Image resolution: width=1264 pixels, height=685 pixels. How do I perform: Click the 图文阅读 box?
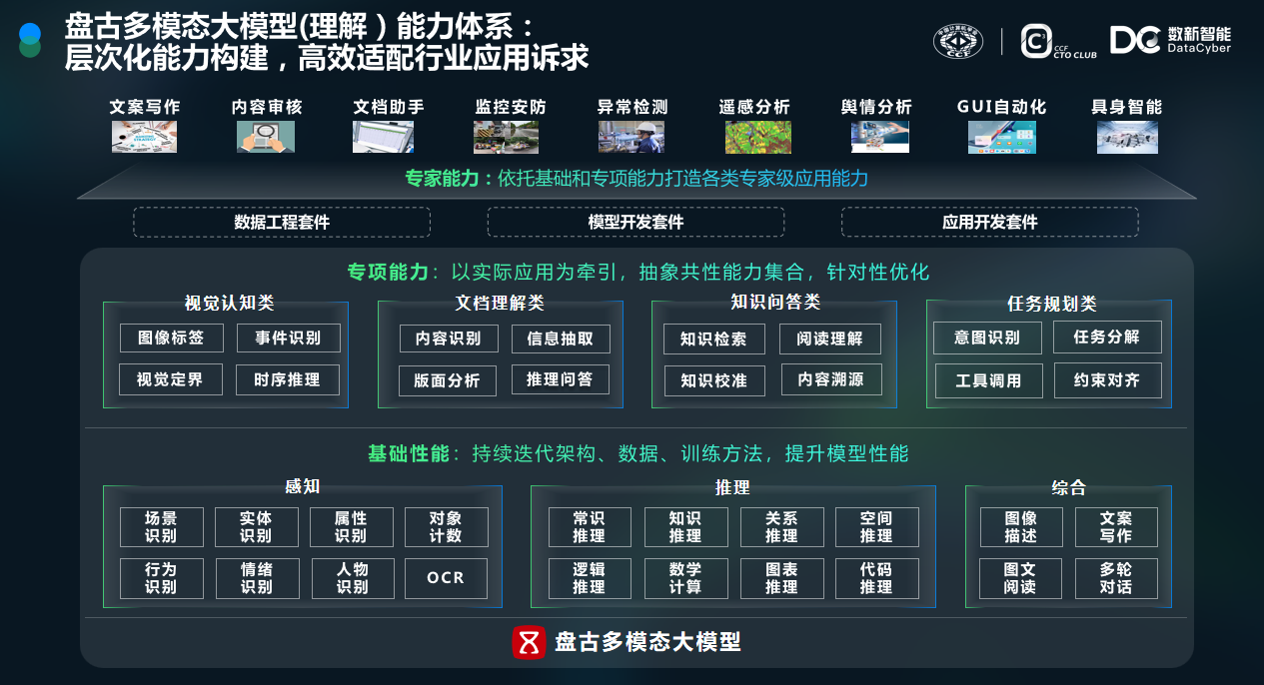point(1021,578)
